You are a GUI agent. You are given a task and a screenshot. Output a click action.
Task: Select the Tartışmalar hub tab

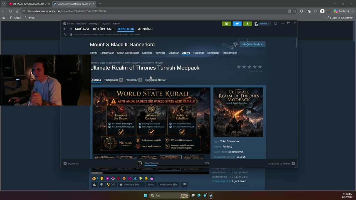[107, 53]
